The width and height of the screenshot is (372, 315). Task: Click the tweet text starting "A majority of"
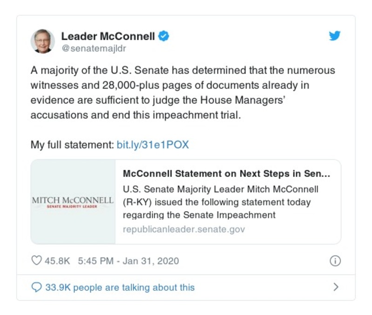tap(183, 92)
